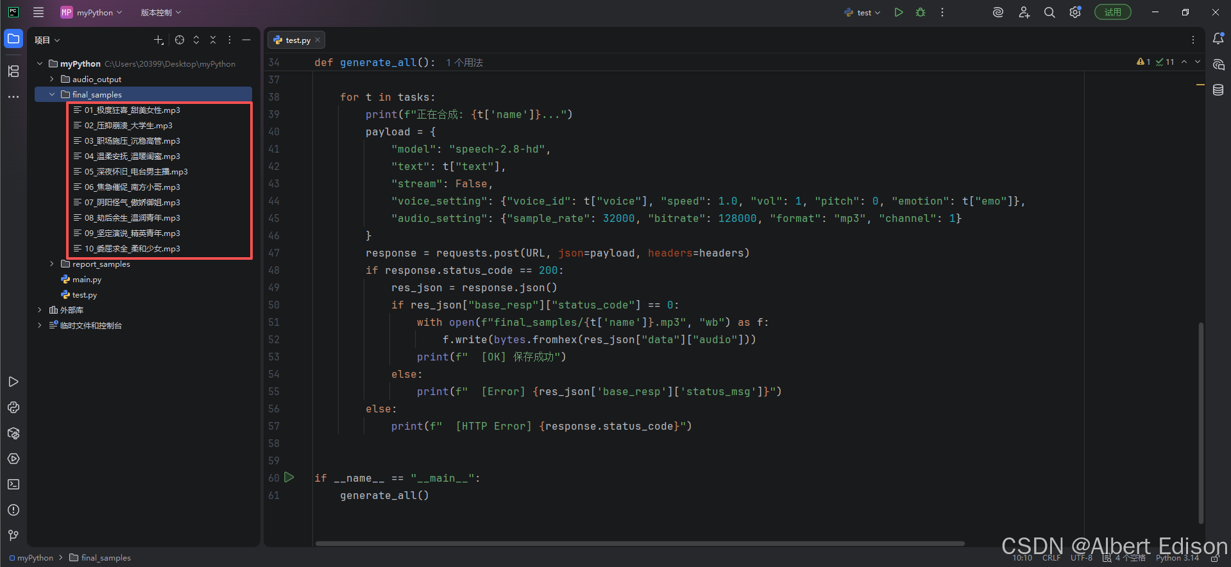Hide the project panel
Screen dimensions: 1231x567
(246, 40)
